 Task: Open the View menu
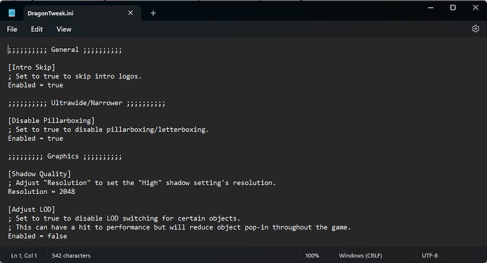[64, 29]
